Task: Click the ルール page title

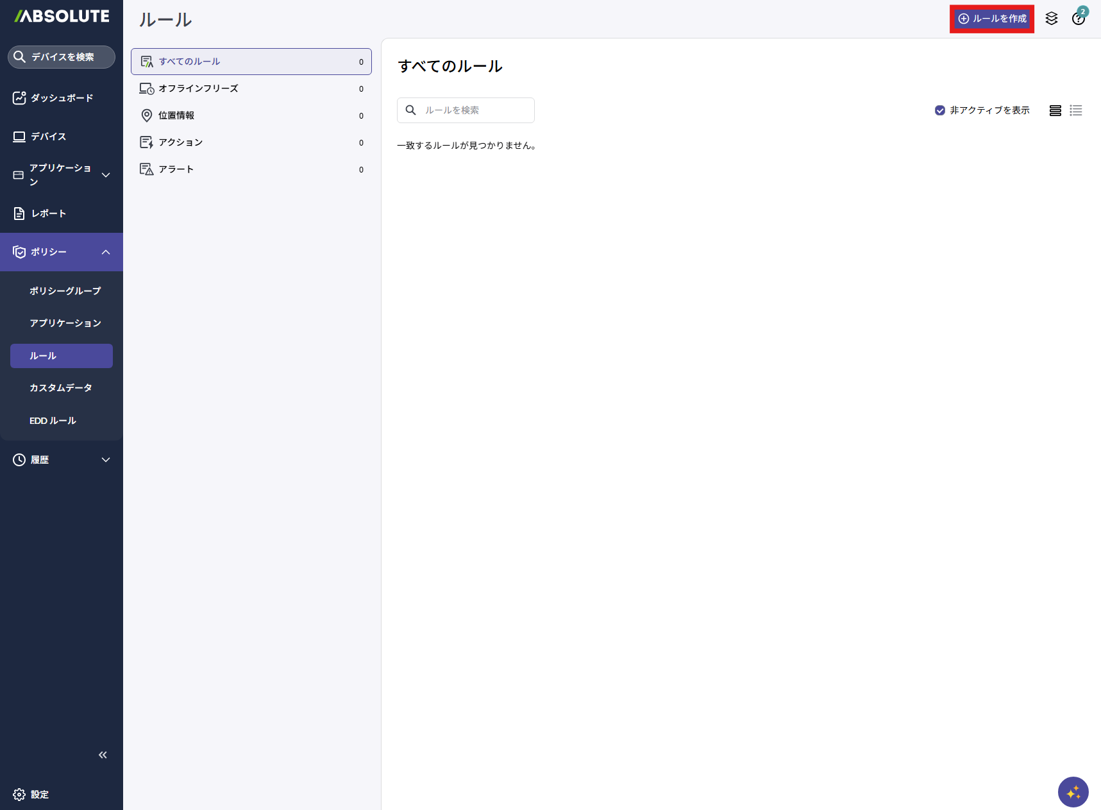Action: click(165, 20)
